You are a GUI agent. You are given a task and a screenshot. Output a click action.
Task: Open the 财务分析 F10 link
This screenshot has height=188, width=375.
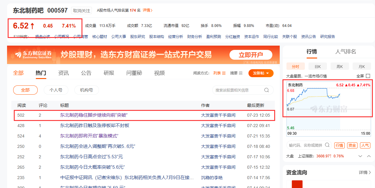coord(195,37)
